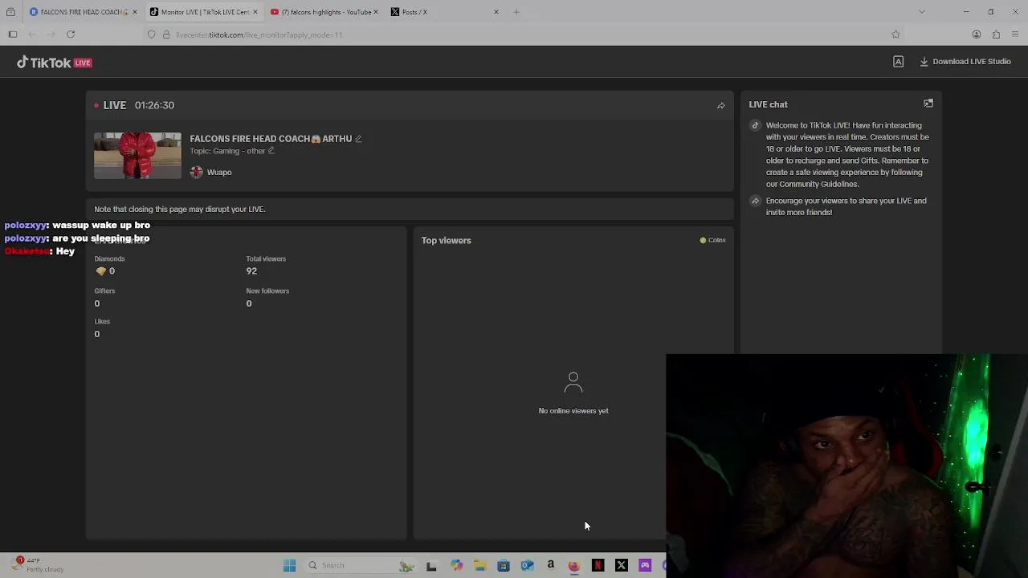The width and height of the screenshot is (1028, 578).
Task: Expand the list all tabs dropdown
Action: 922,12
